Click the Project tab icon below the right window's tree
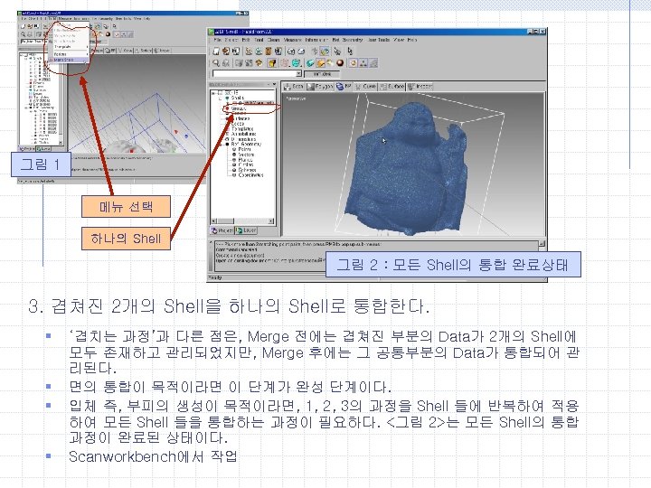This screenshot has width=651, height=488. [x=214, y=230]
